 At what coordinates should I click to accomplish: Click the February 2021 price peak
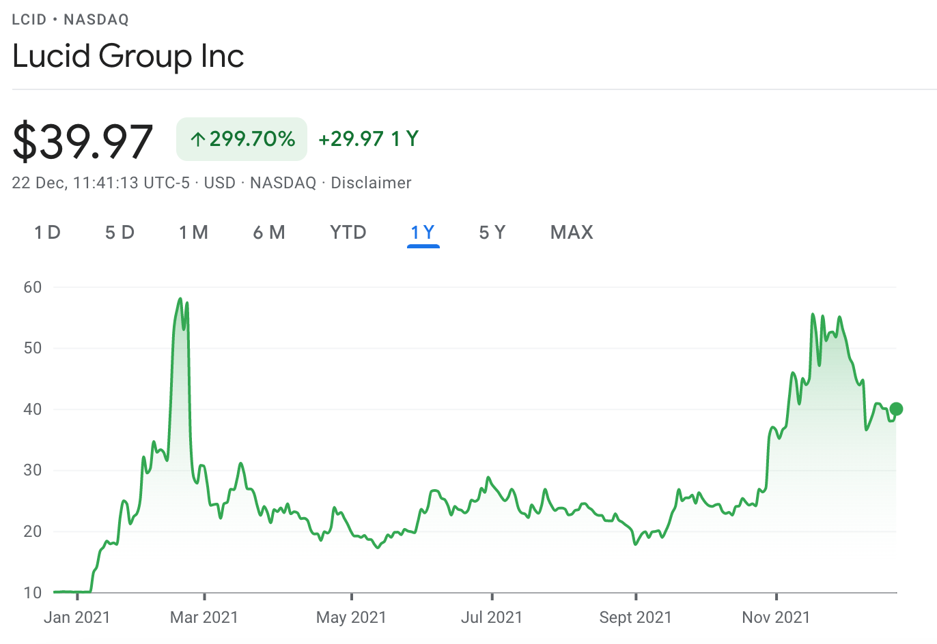(x=180, y=299)
